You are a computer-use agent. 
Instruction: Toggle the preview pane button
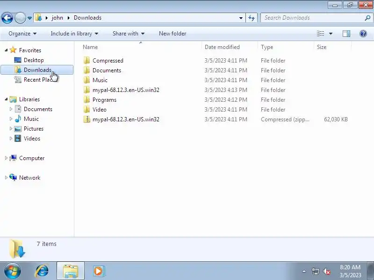346,34
